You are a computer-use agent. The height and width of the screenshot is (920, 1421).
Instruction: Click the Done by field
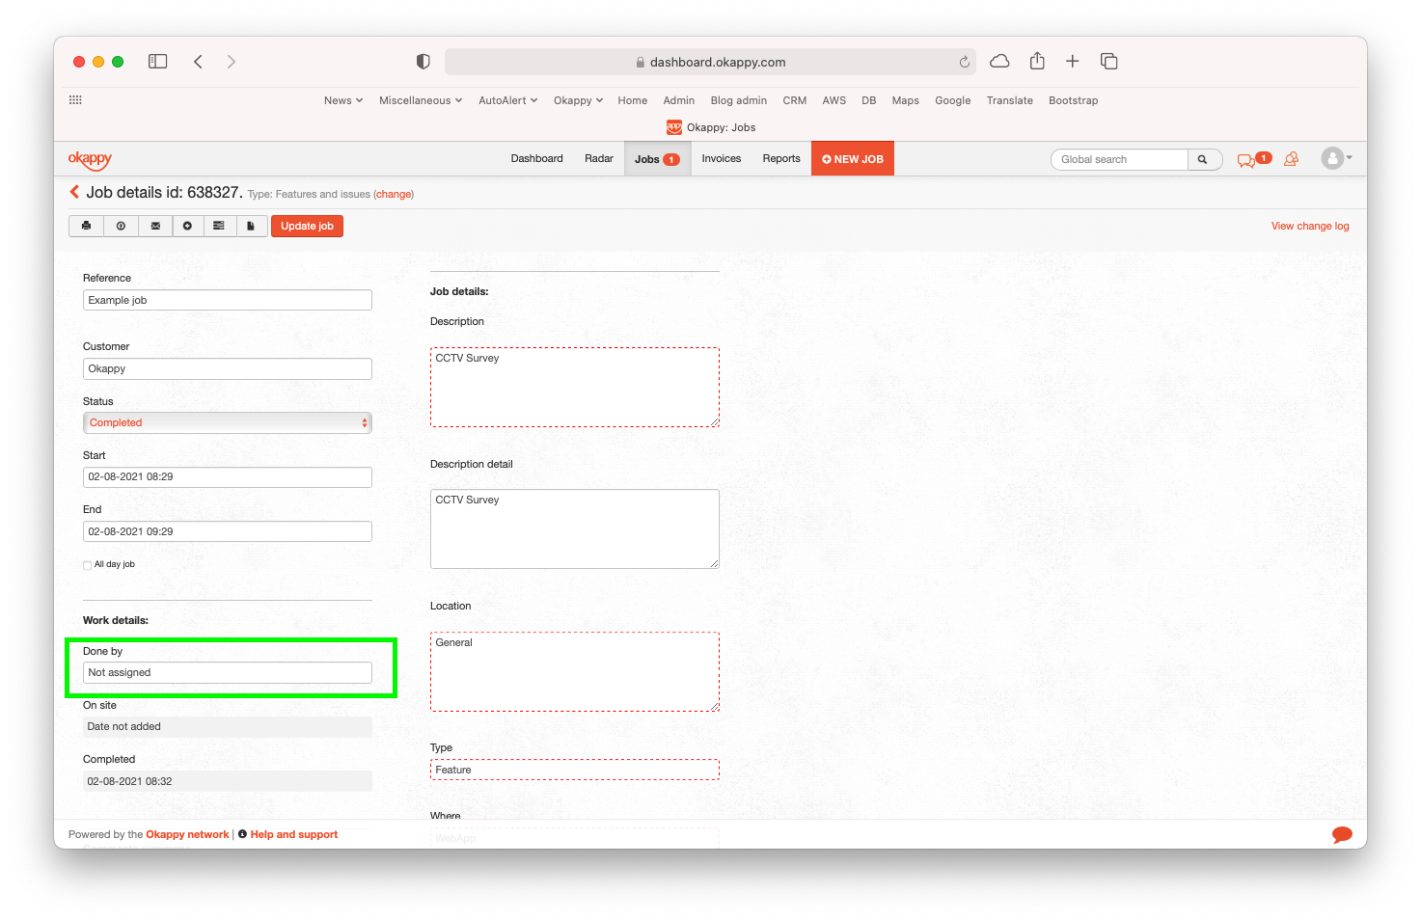[x=228, y=672]
